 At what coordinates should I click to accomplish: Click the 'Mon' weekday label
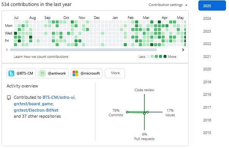[x=9, y=26]
